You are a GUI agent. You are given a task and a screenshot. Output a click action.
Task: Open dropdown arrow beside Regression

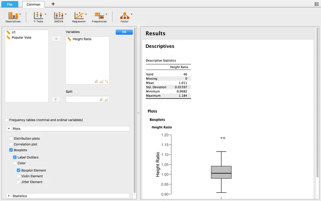(86, 14)
